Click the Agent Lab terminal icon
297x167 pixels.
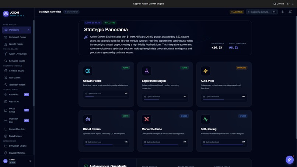pos(6,102)
